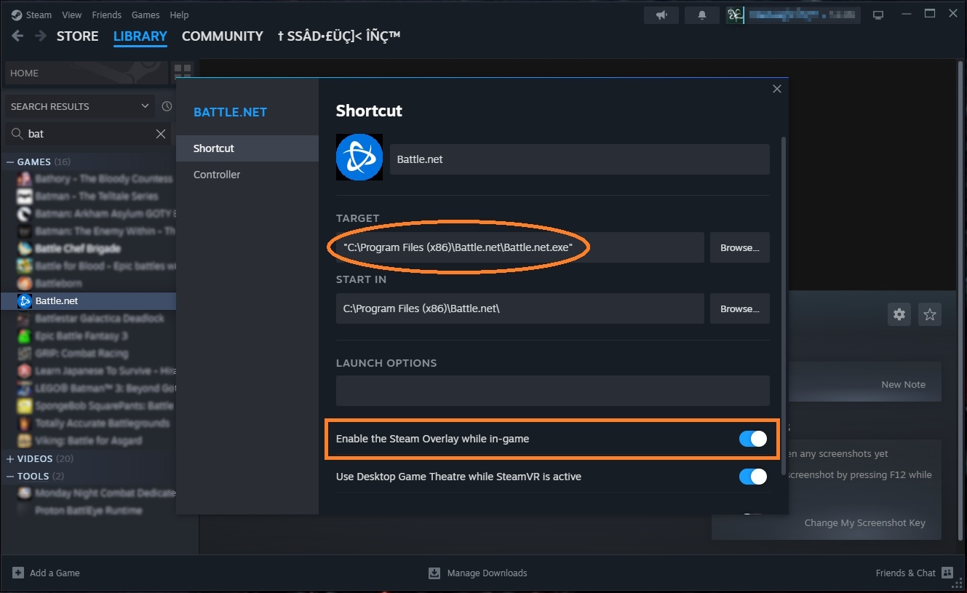Expand the Videos category

tap(10, 458)
